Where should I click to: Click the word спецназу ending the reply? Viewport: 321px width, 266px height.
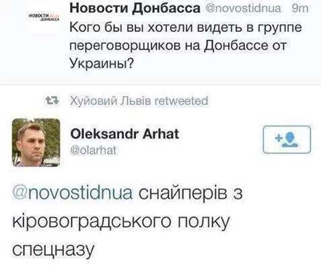pos(53,250)
